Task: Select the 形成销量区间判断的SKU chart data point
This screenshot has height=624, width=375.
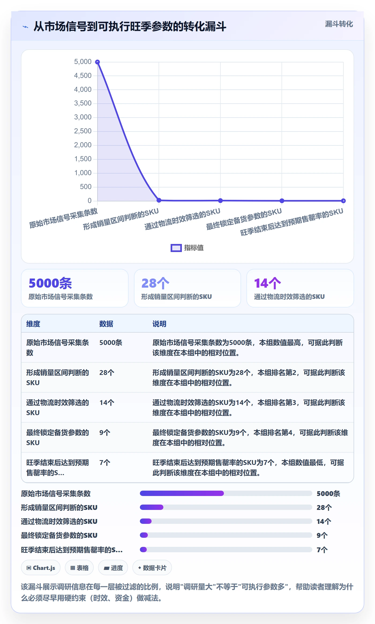Action: tap(159, 200)
